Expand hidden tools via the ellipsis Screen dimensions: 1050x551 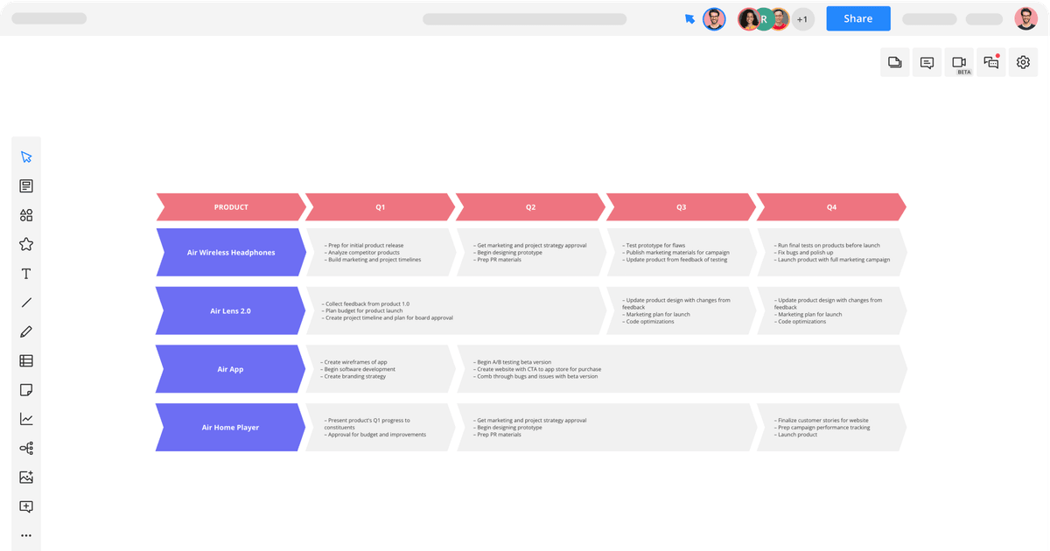point(26,534)
